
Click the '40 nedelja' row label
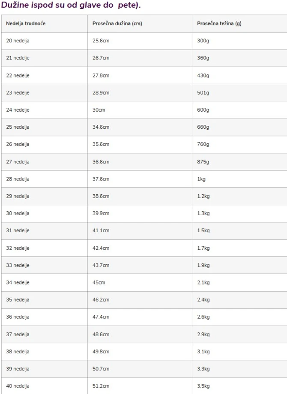point(18,386)
